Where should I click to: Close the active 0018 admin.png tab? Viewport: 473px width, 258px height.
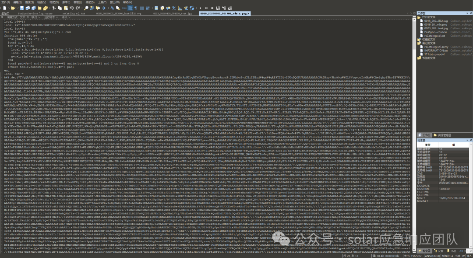248,14
